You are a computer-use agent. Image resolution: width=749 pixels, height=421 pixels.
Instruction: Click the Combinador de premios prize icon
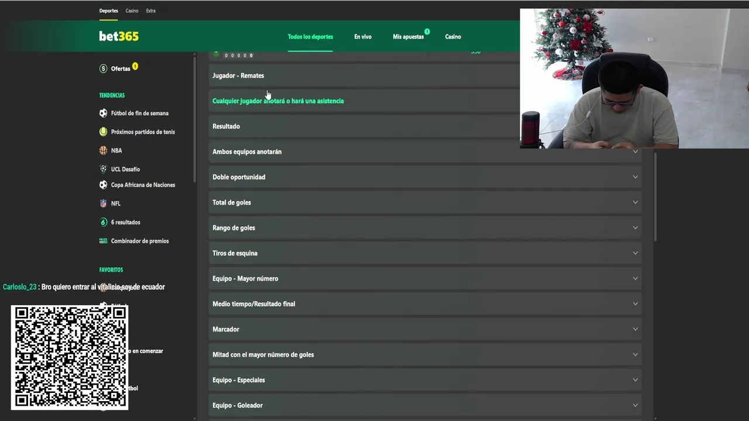pyautogui.click(x=104, y=240)
